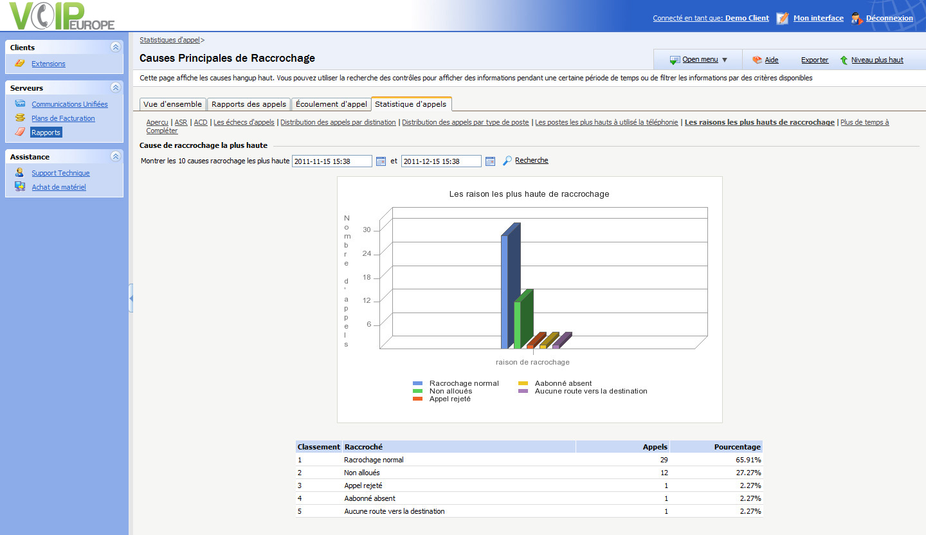Screen dimensions: 926x535
Task: Click the Déconnexion link
Action: pyautogui.click(x=889, y=18)
